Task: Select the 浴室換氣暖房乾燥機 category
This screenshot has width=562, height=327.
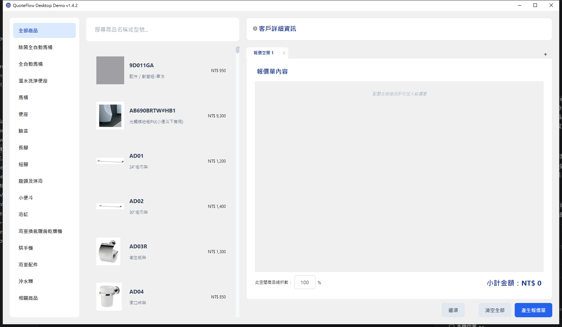Action: (x=45, y=231)
